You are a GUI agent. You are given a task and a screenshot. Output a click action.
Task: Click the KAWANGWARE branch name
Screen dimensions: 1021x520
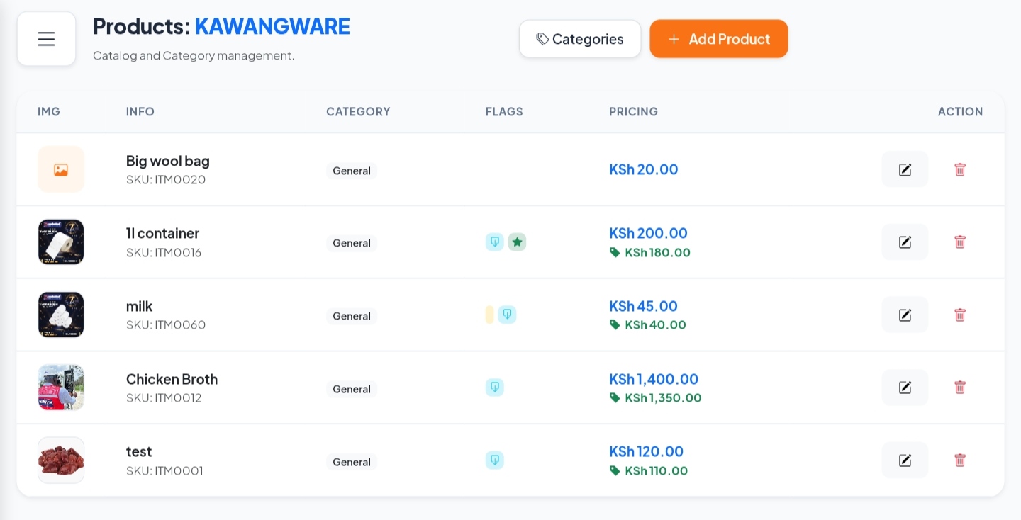272,26
